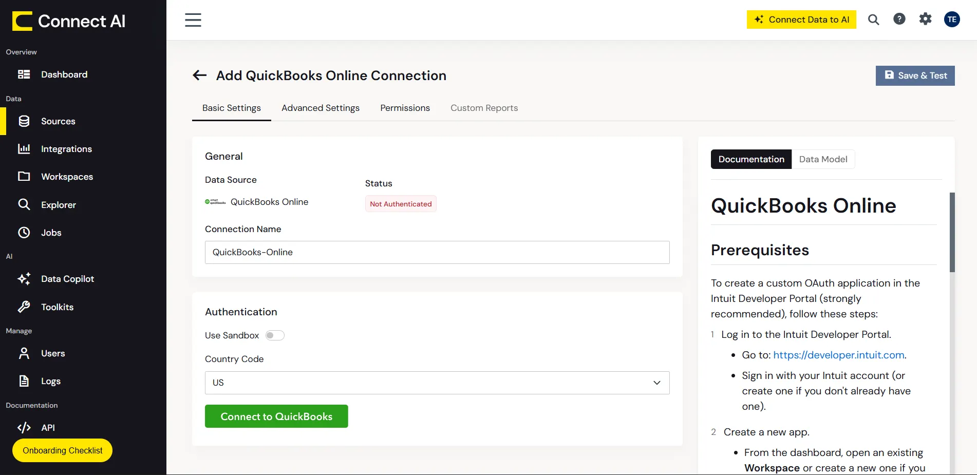Click the Save & Test button
977x475 pixels.
pyautogui.click(x=915, y=75)
